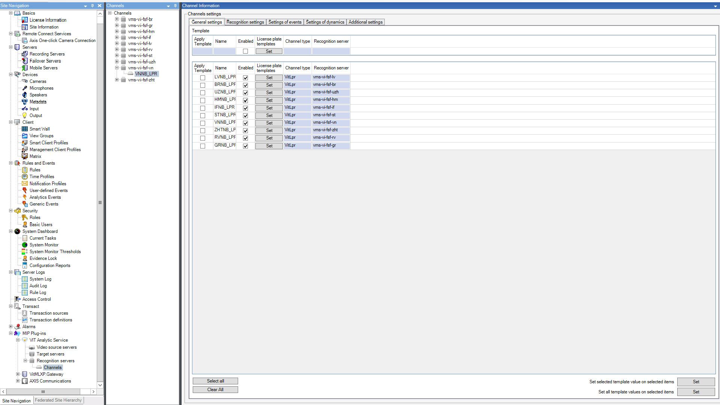Screen dimensions: 720x405
Task: Expand the VitMLXP.Gateway node
Action: [18, 374]
